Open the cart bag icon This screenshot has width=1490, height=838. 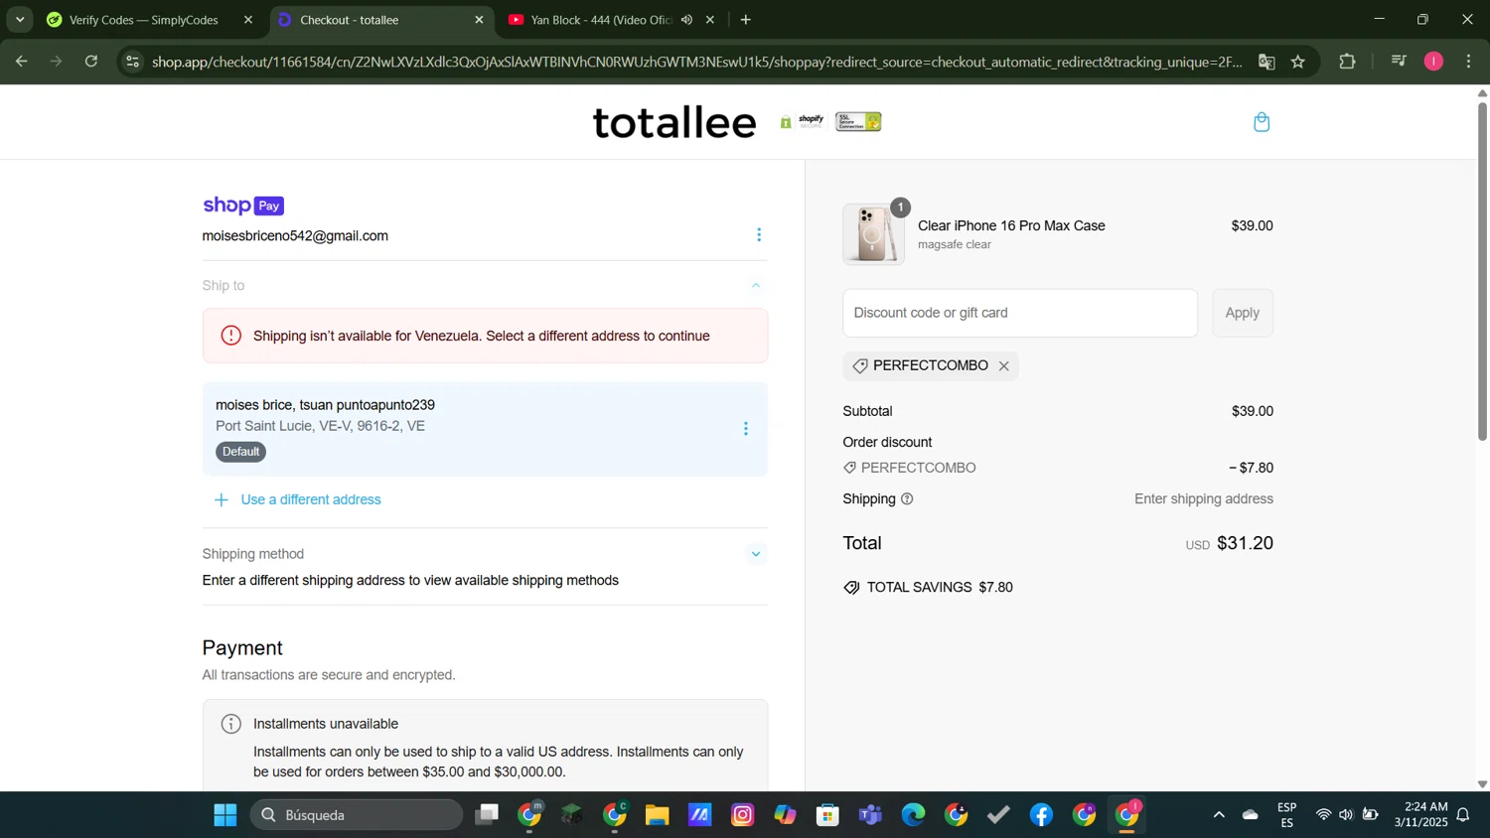coord(1262,122)
